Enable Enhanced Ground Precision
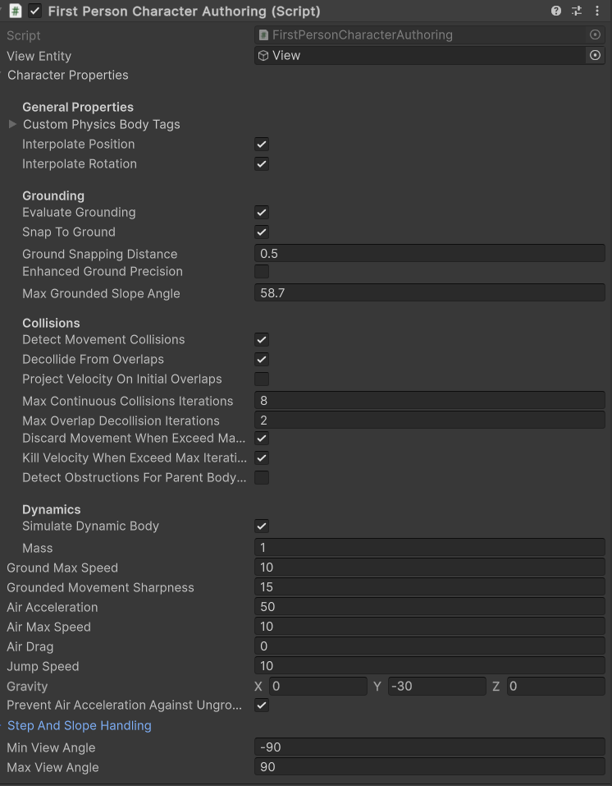The width and height of the screenshot is (612, 786). pos(262,272)
